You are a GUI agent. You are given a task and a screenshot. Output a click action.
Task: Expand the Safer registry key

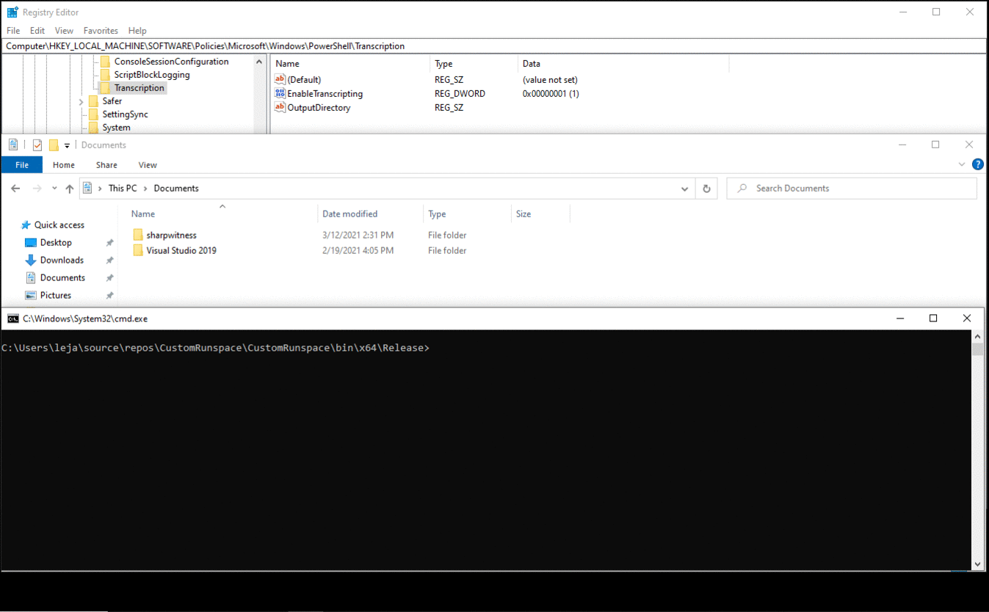(x=81, y=101)
